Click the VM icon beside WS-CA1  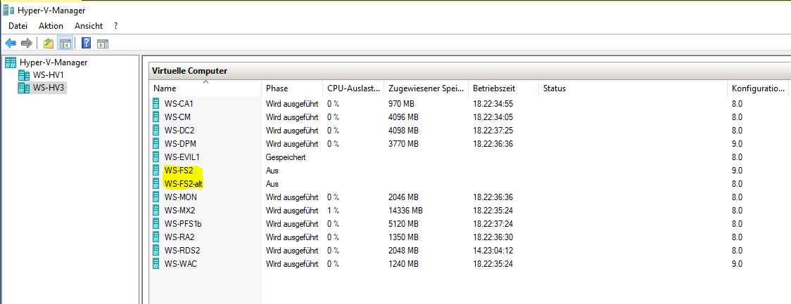156,104
